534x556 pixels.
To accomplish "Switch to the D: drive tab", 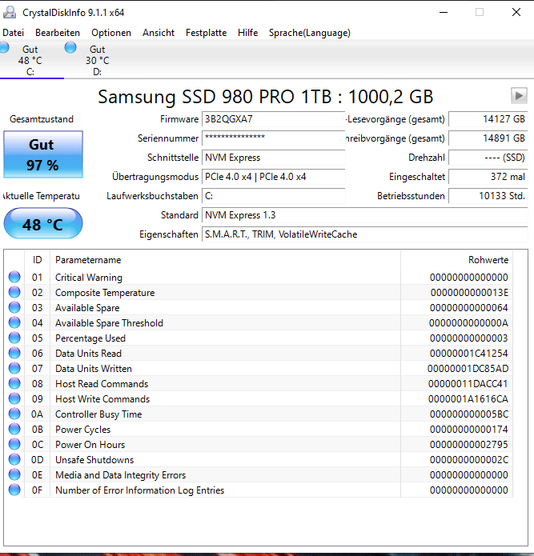I will pyautogui.click(x=97, y=59).
